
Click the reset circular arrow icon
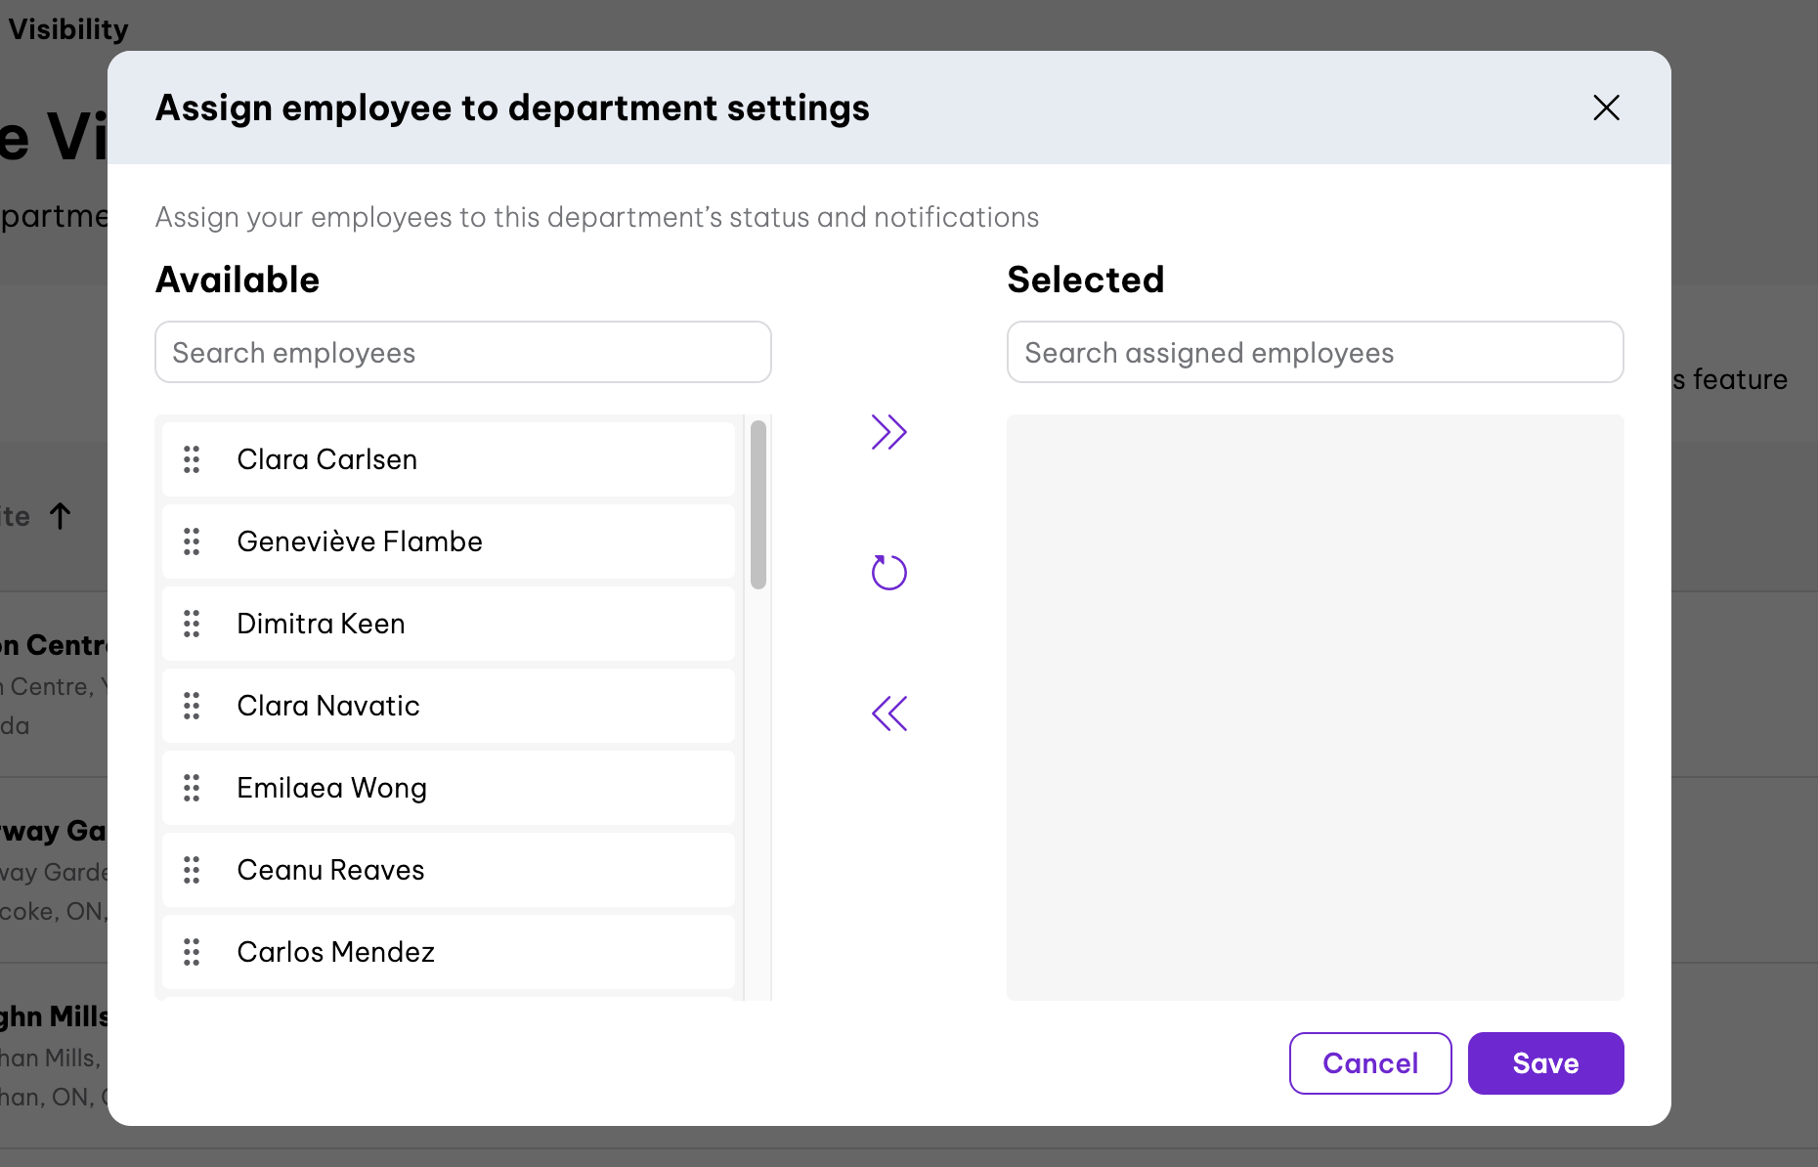coord(888,573)
